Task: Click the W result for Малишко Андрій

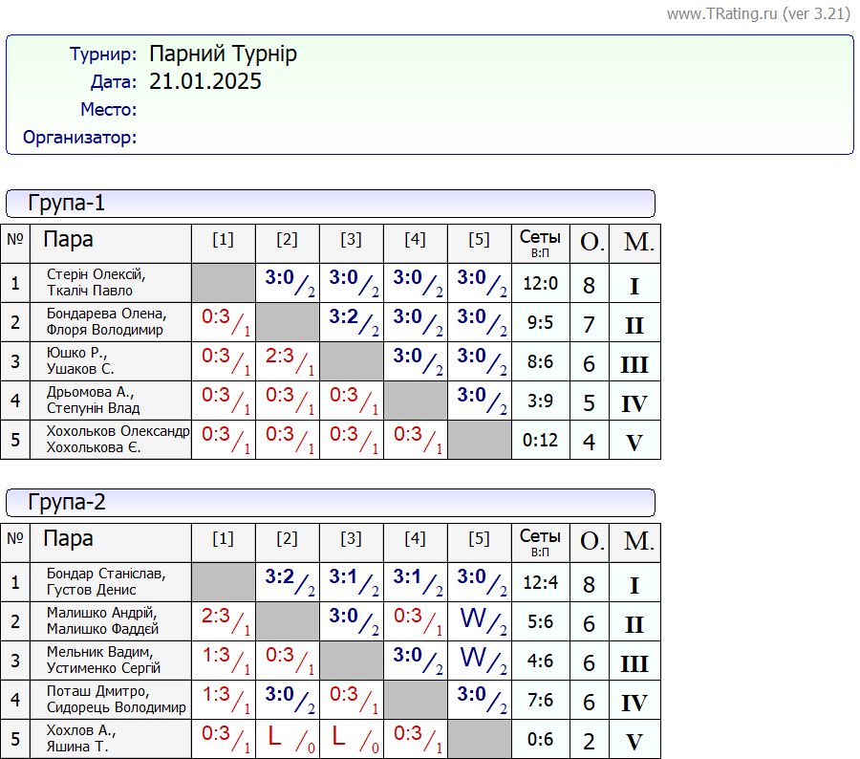Action: (x=474, y=618)
